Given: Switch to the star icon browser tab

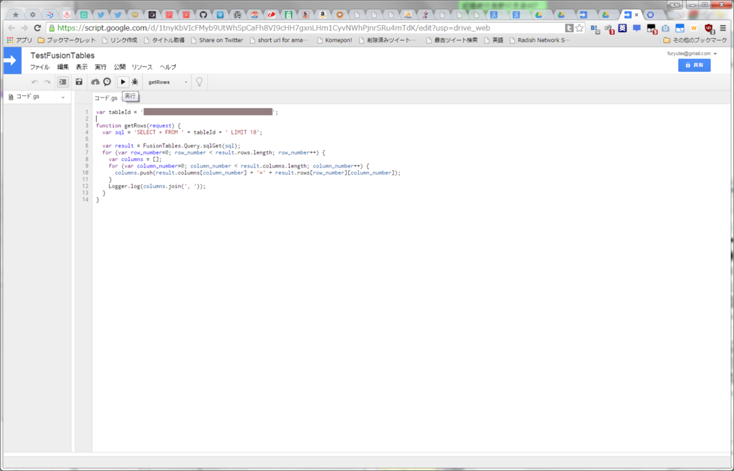Looking at the screenshot, I should 16,14.
